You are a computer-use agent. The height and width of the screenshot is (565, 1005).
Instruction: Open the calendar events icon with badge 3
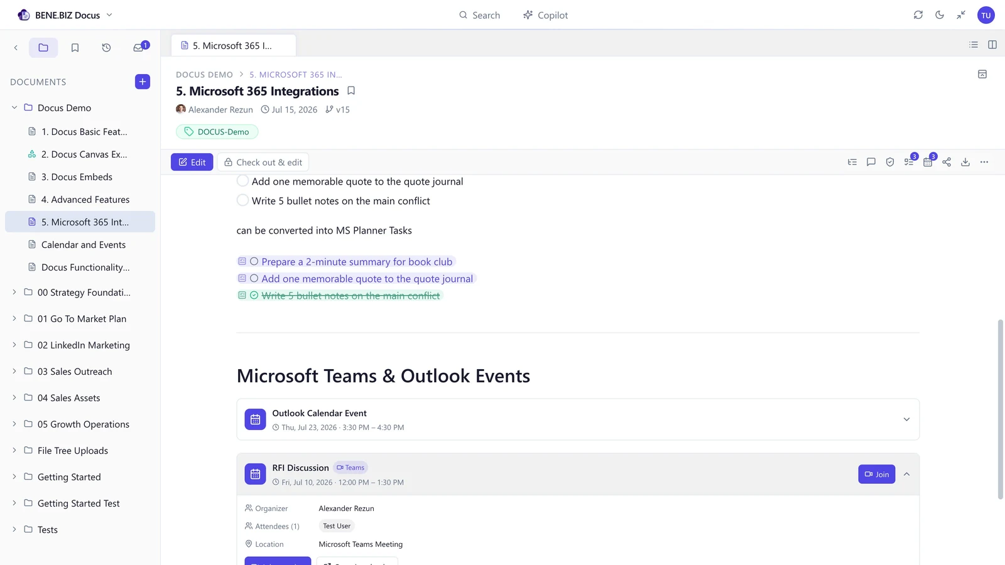click(x=928, y=162)
